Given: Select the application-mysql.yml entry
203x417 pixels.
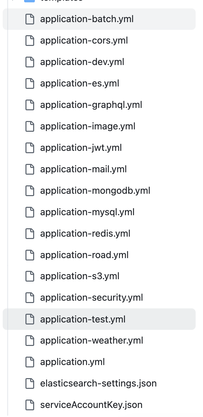Looking at the screenshot, I should (99, 212).
